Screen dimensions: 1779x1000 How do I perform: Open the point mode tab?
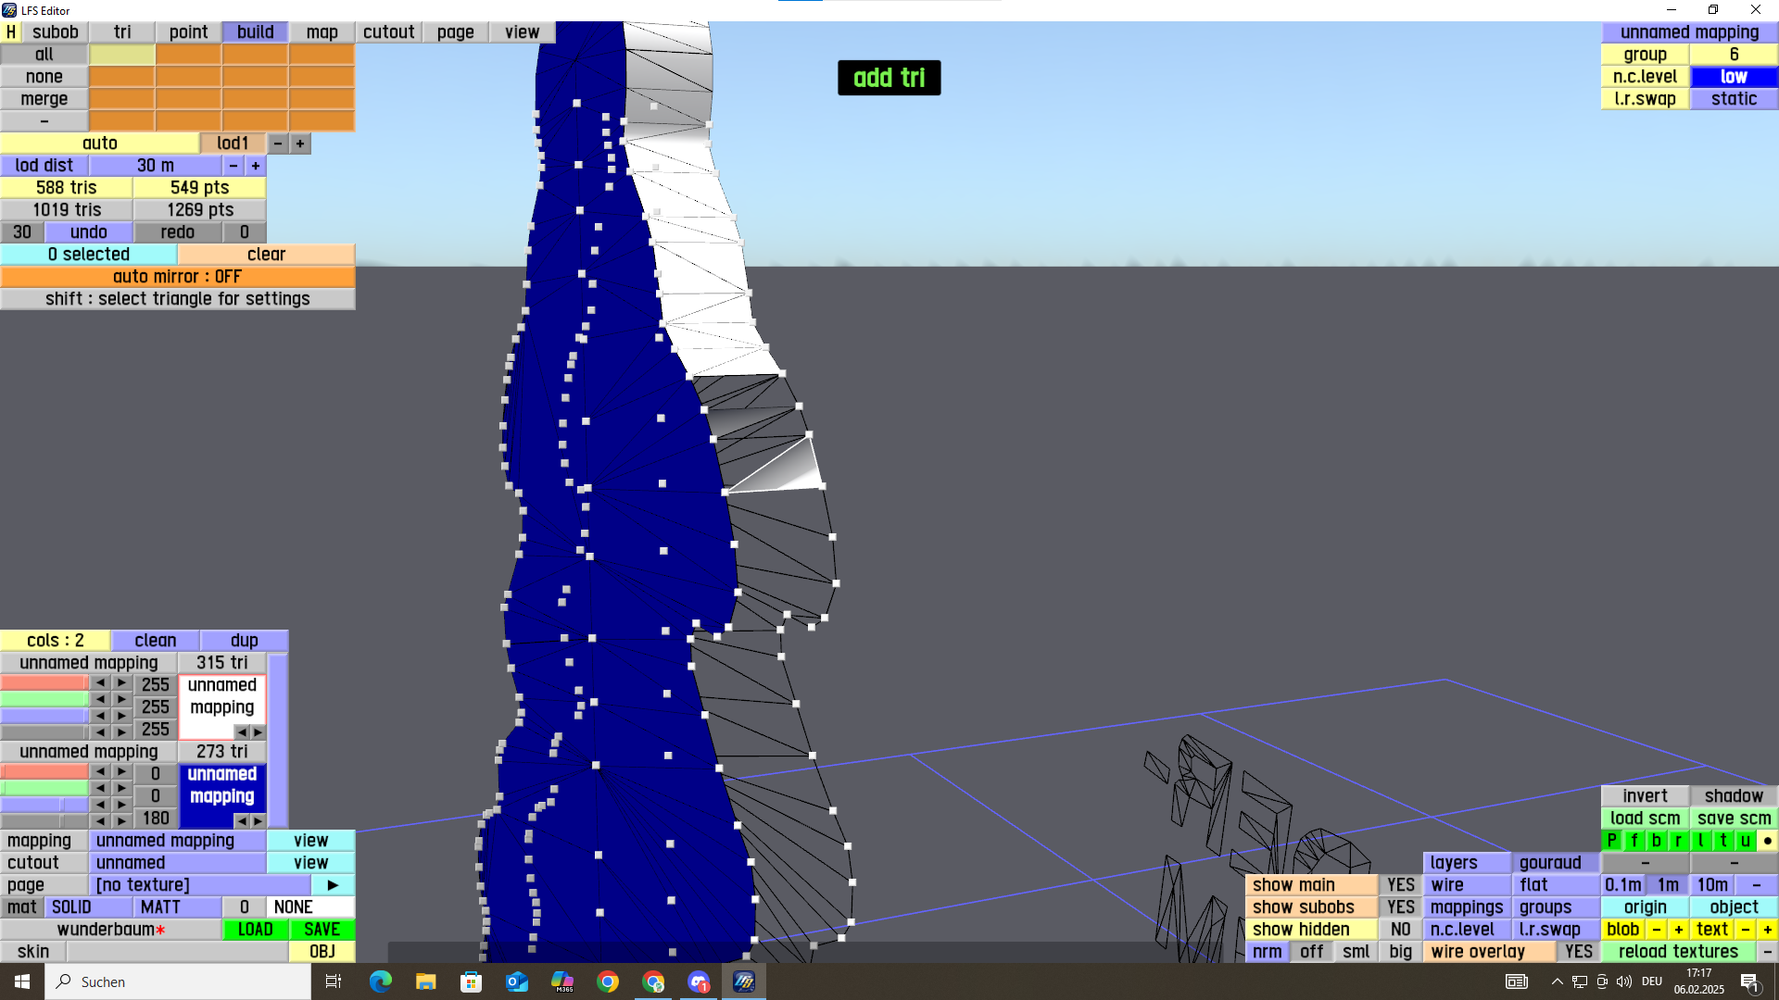(x=188, y=32)
